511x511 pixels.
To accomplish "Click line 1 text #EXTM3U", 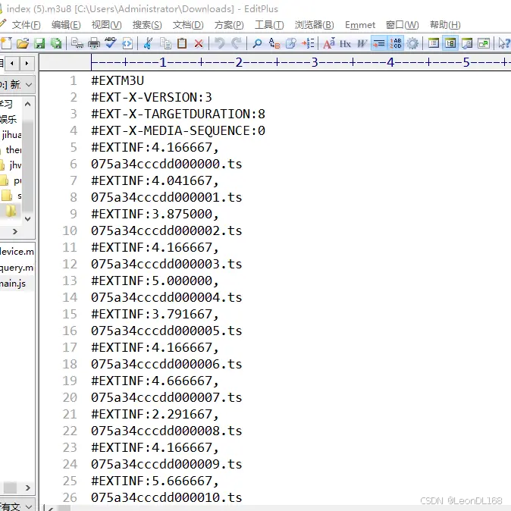I will 118,80.
